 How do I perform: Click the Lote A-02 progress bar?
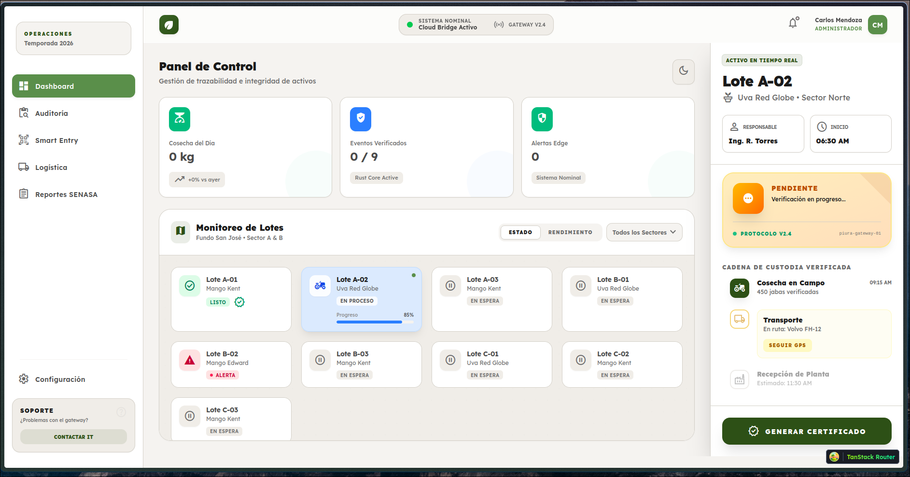pyautogui.click(x=375, y=322)
